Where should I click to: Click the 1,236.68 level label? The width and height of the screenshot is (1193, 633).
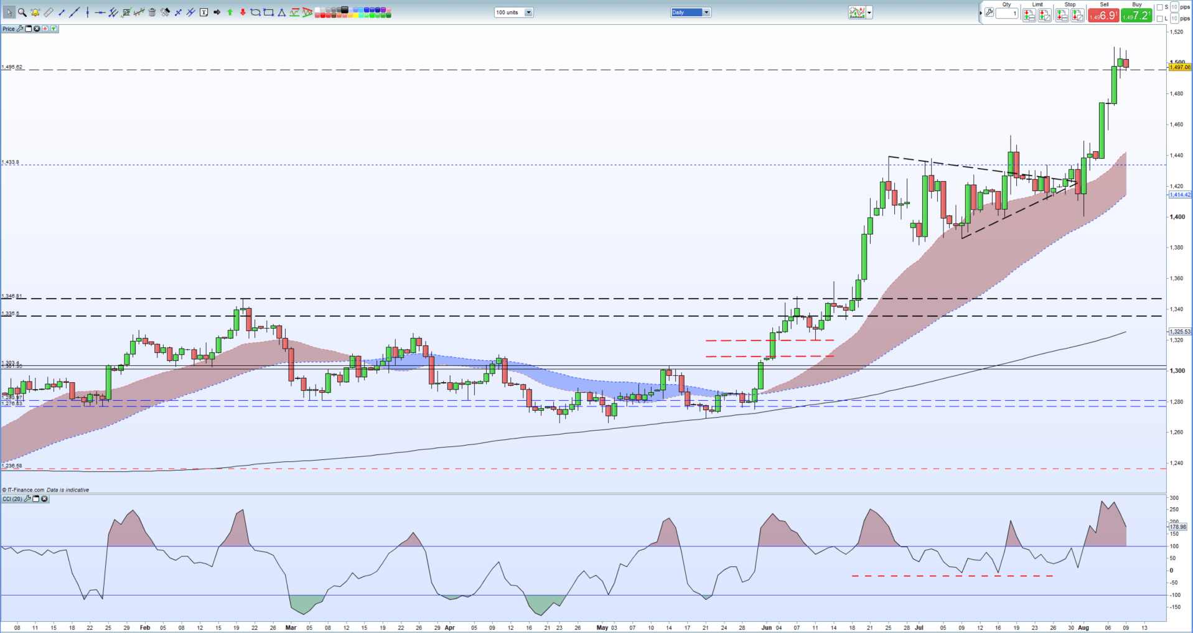pyautogui.click(x=12, y=466)
